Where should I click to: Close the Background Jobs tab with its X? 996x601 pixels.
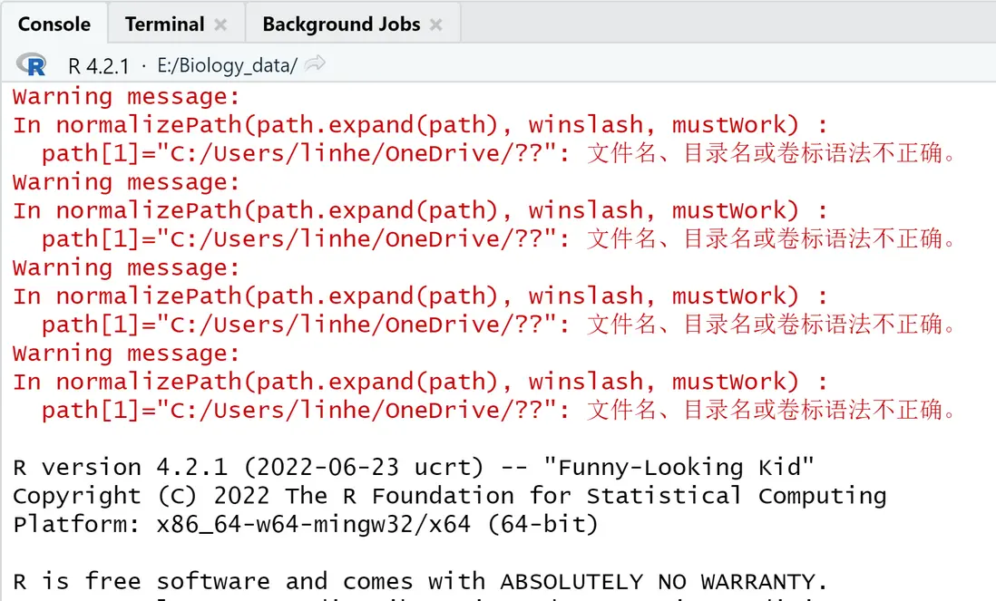tap(435, 24)
